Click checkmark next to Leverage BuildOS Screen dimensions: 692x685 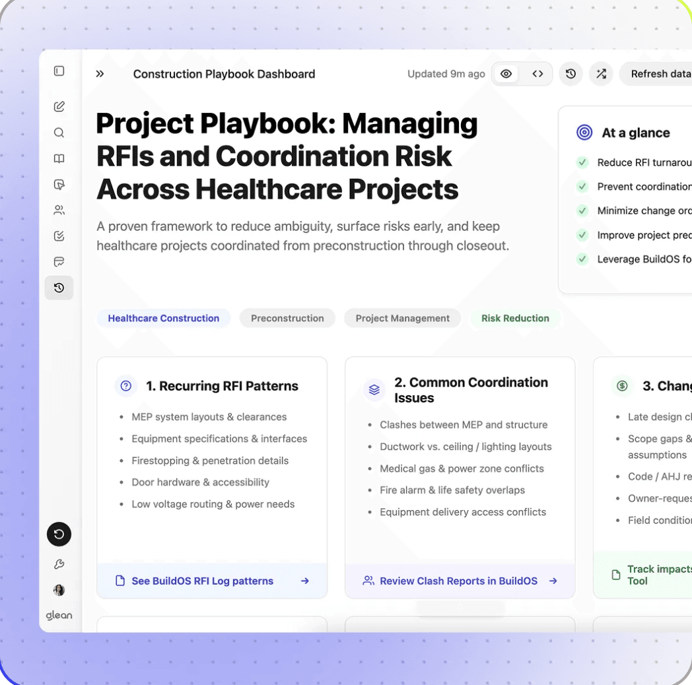tap(582, 259)
